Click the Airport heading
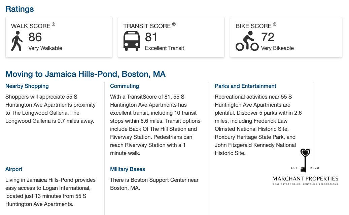This screenshot has height=215, width=349. point(14,169)
